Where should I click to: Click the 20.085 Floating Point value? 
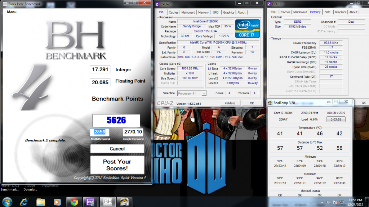click(x=100, y=82)
